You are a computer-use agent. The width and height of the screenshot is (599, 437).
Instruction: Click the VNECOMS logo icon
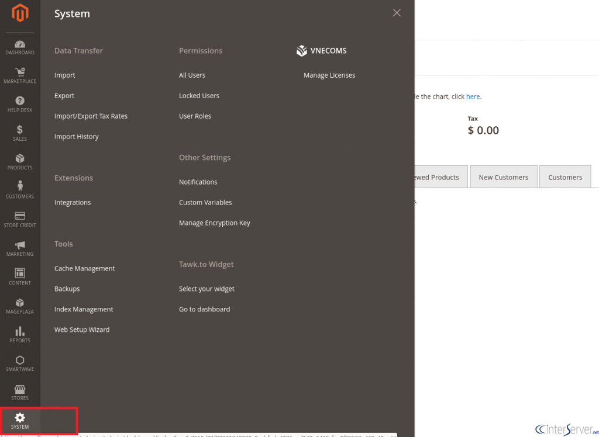302,51
